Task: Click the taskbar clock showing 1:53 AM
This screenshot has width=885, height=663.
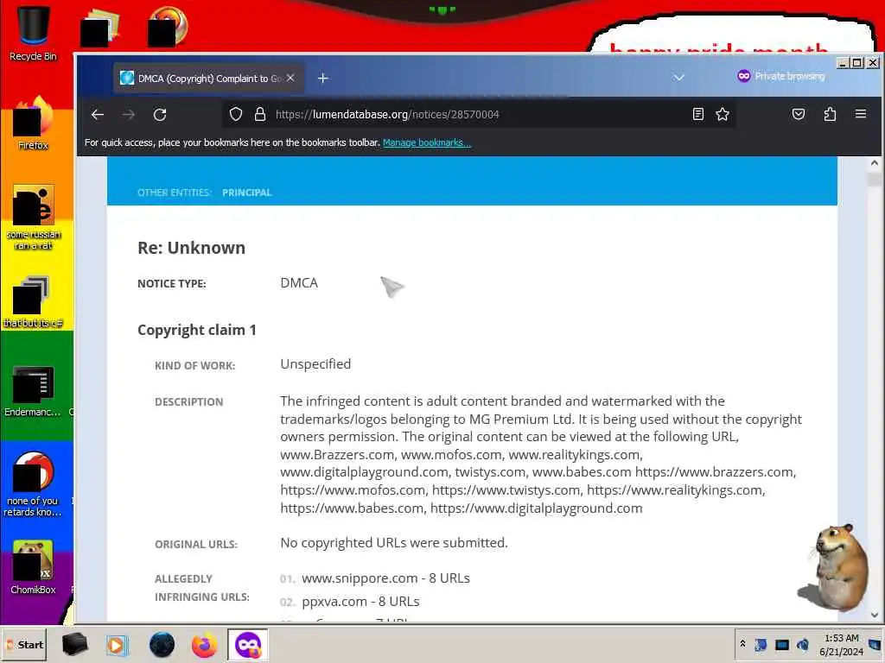Action: 842,644
